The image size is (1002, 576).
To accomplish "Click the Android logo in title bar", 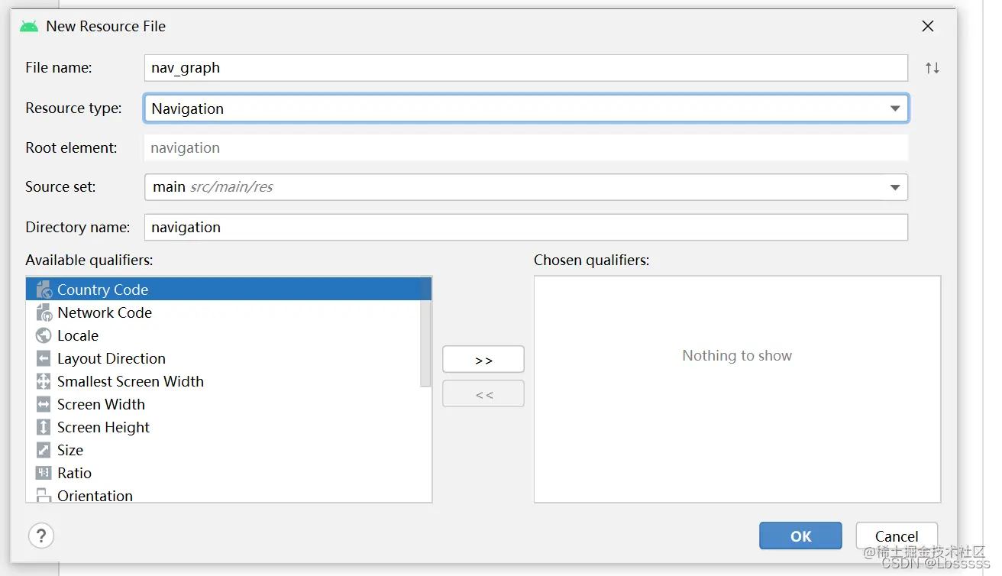I will pyautogui.click(x=29, y=26).
